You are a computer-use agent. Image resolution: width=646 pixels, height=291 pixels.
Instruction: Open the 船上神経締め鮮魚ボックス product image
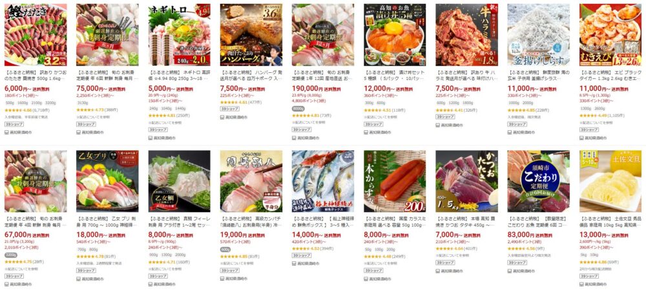322,181
